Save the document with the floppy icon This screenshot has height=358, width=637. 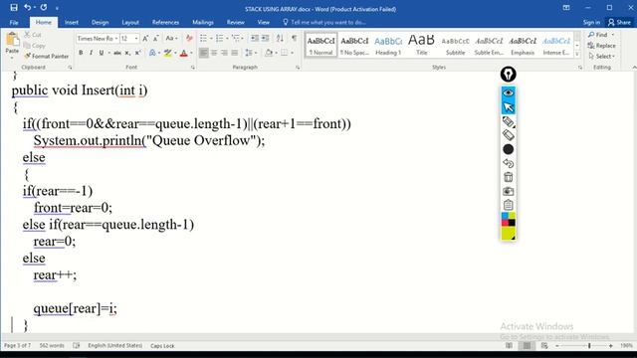click(x=14, y=8)
